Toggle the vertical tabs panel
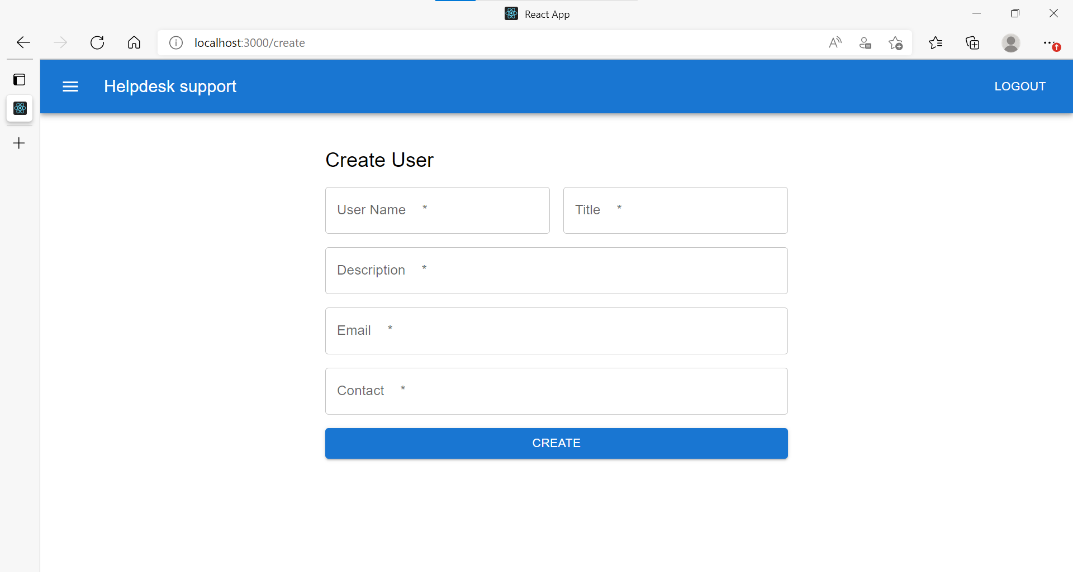This screenshot has width=1073, height=572. pyautogui.click(x=20, y=79)
